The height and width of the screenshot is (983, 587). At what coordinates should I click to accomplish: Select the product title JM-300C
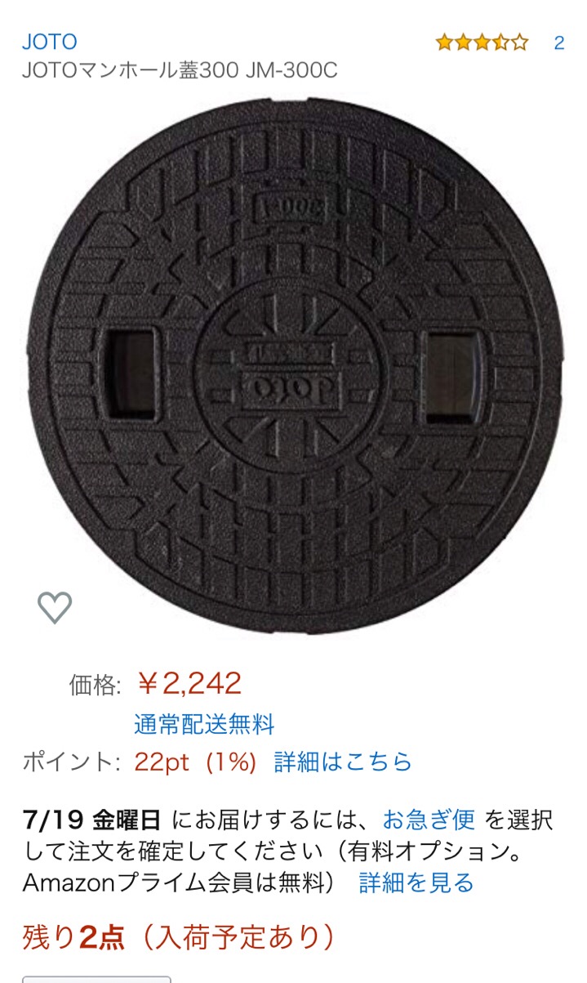pos(180,71)
